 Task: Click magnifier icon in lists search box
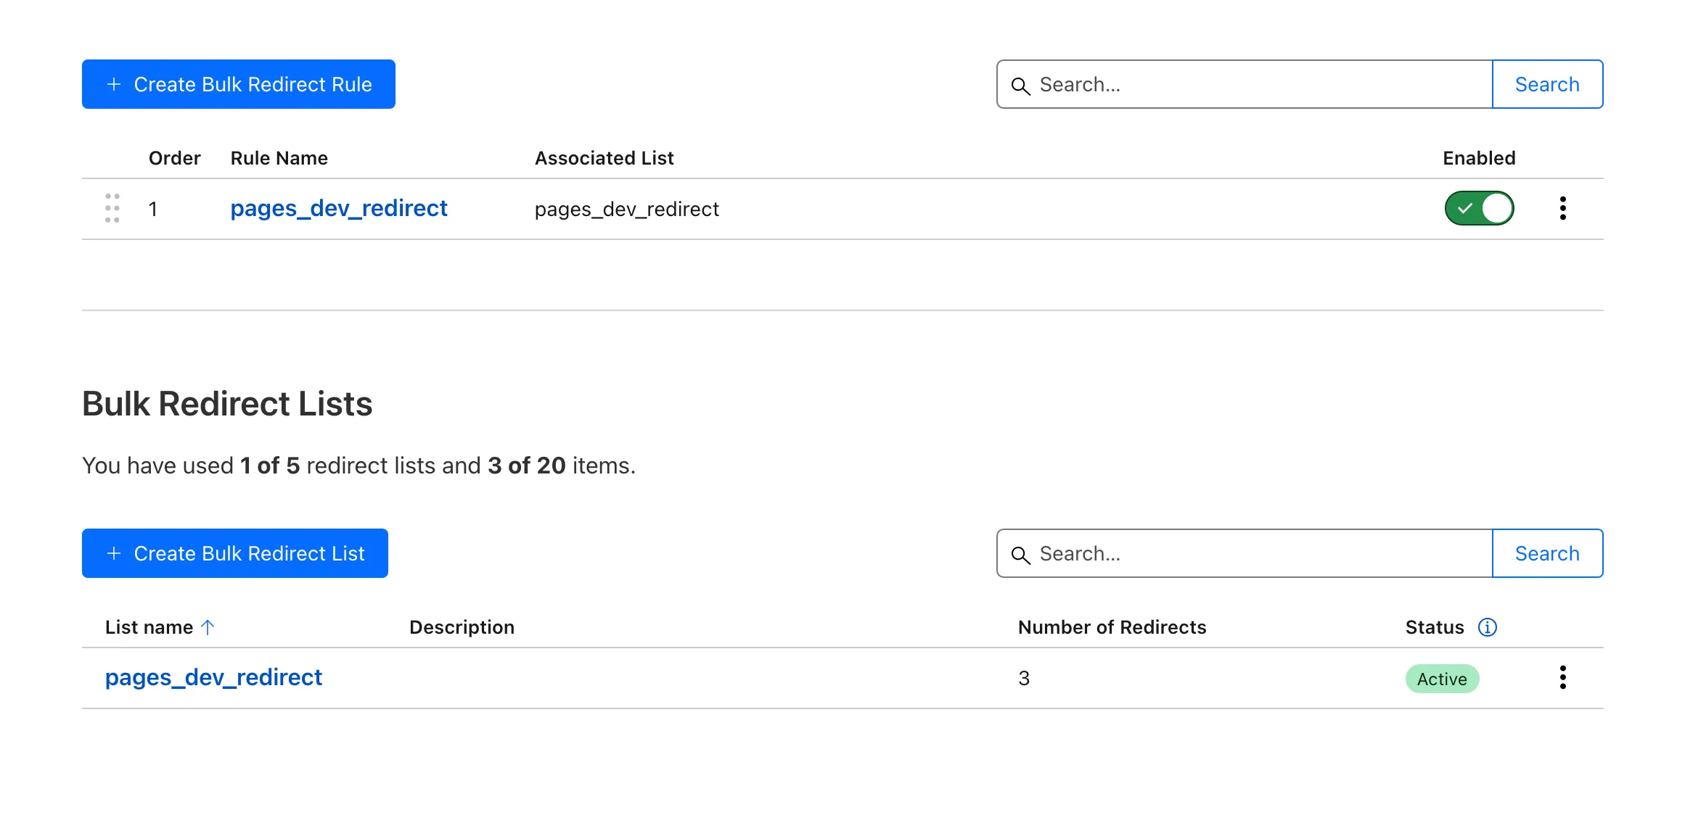[x=1020, y=555]
